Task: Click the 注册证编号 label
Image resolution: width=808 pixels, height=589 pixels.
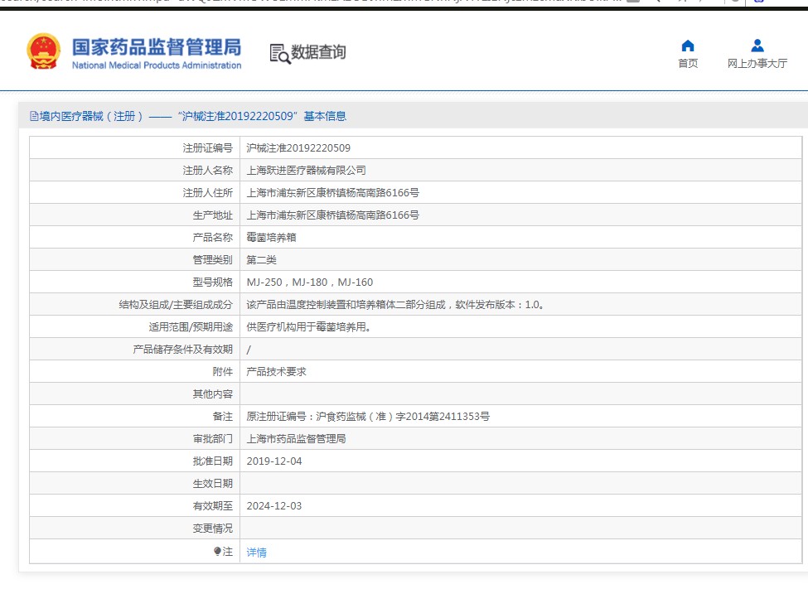Action: (208, 148)
